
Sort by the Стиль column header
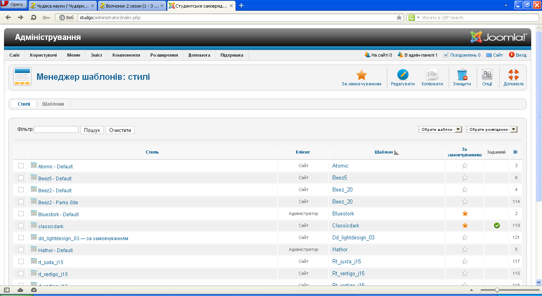tap(152, 152)
